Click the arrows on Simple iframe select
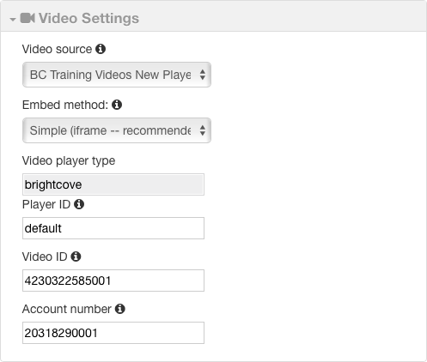Viewport: 427px width, 362px height. pos(203,130)
